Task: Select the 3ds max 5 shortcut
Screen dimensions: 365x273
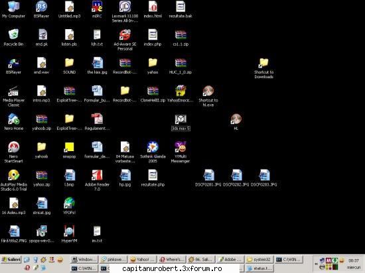Action: [x=181, y=119]
